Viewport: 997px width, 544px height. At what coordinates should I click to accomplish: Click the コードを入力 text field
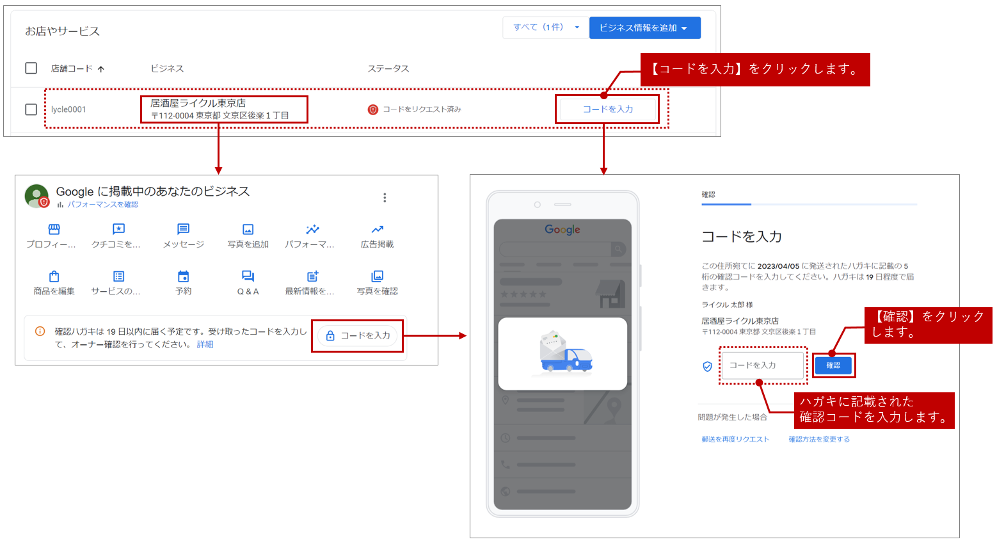(762, 365)
